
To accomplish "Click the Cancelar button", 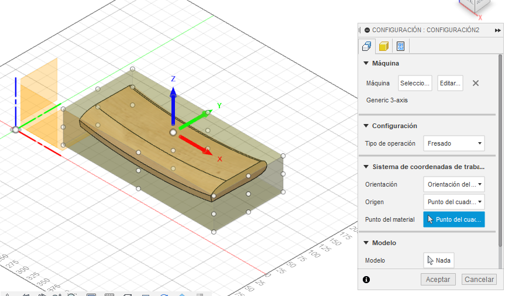I will (x=479, y=280).
